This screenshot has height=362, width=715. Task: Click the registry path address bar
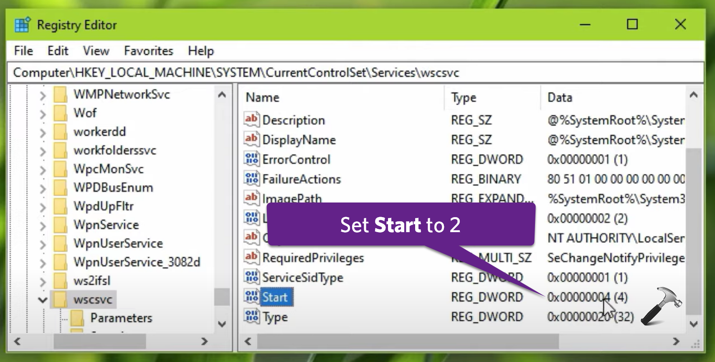(x=356, y=73)
